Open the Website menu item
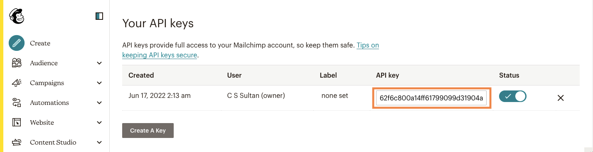 point(42,122)
